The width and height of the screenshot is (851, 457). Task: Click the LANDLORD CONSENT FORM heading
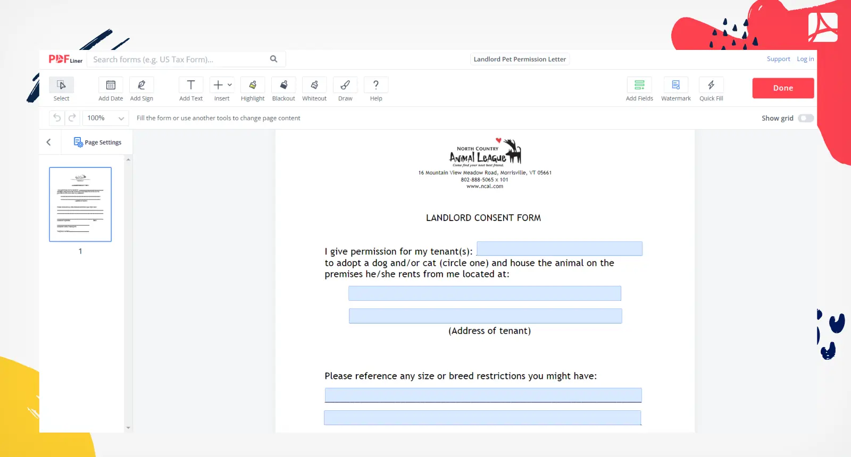[483, 218]
